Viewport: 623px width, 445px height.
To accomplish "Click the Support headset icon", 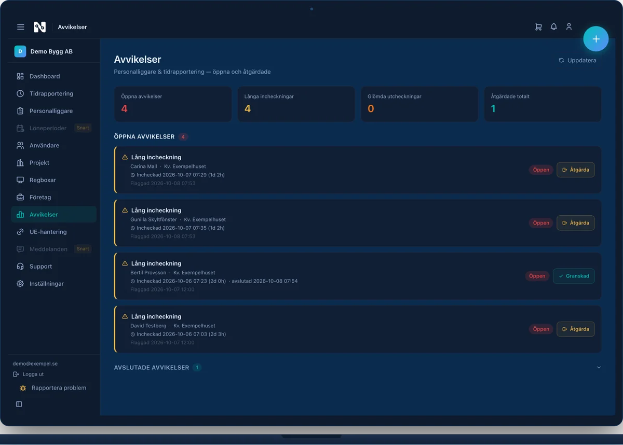I will [20, 267].
